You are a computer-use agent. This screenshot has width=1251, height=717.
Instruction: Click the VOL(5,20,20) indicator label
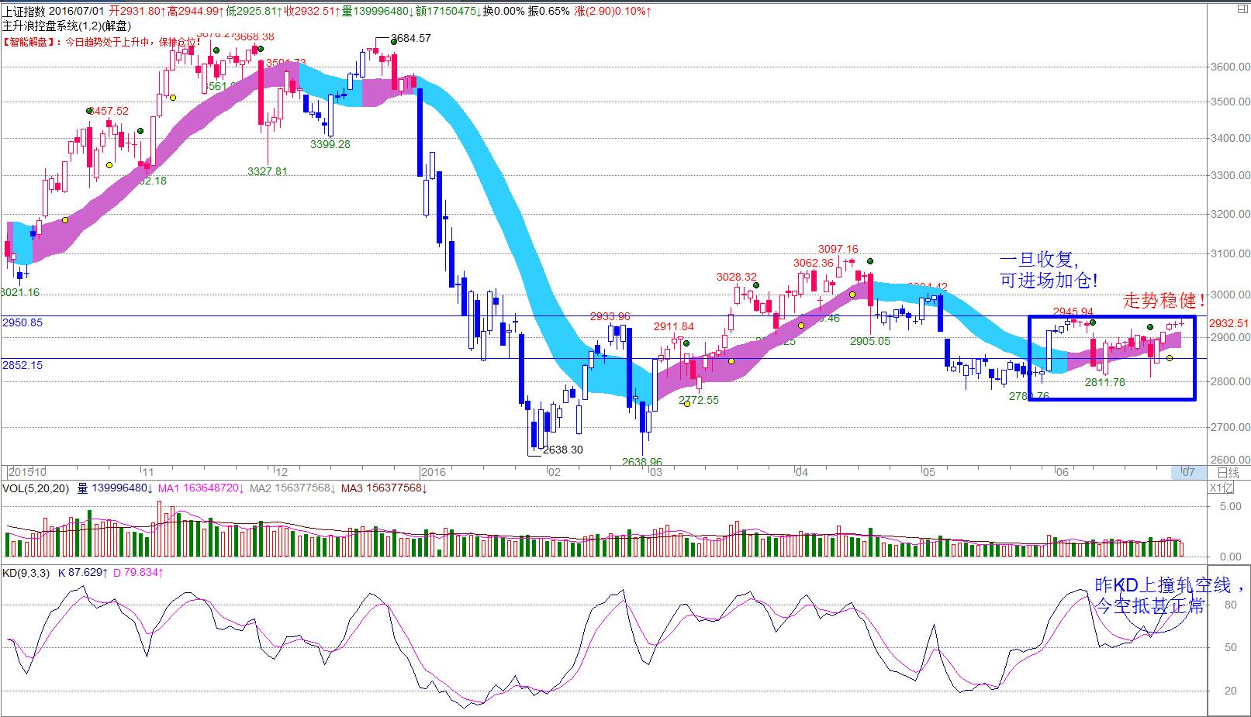point(35,488)
